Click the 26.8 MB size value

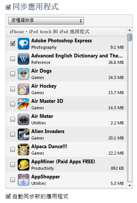[116, 63]
